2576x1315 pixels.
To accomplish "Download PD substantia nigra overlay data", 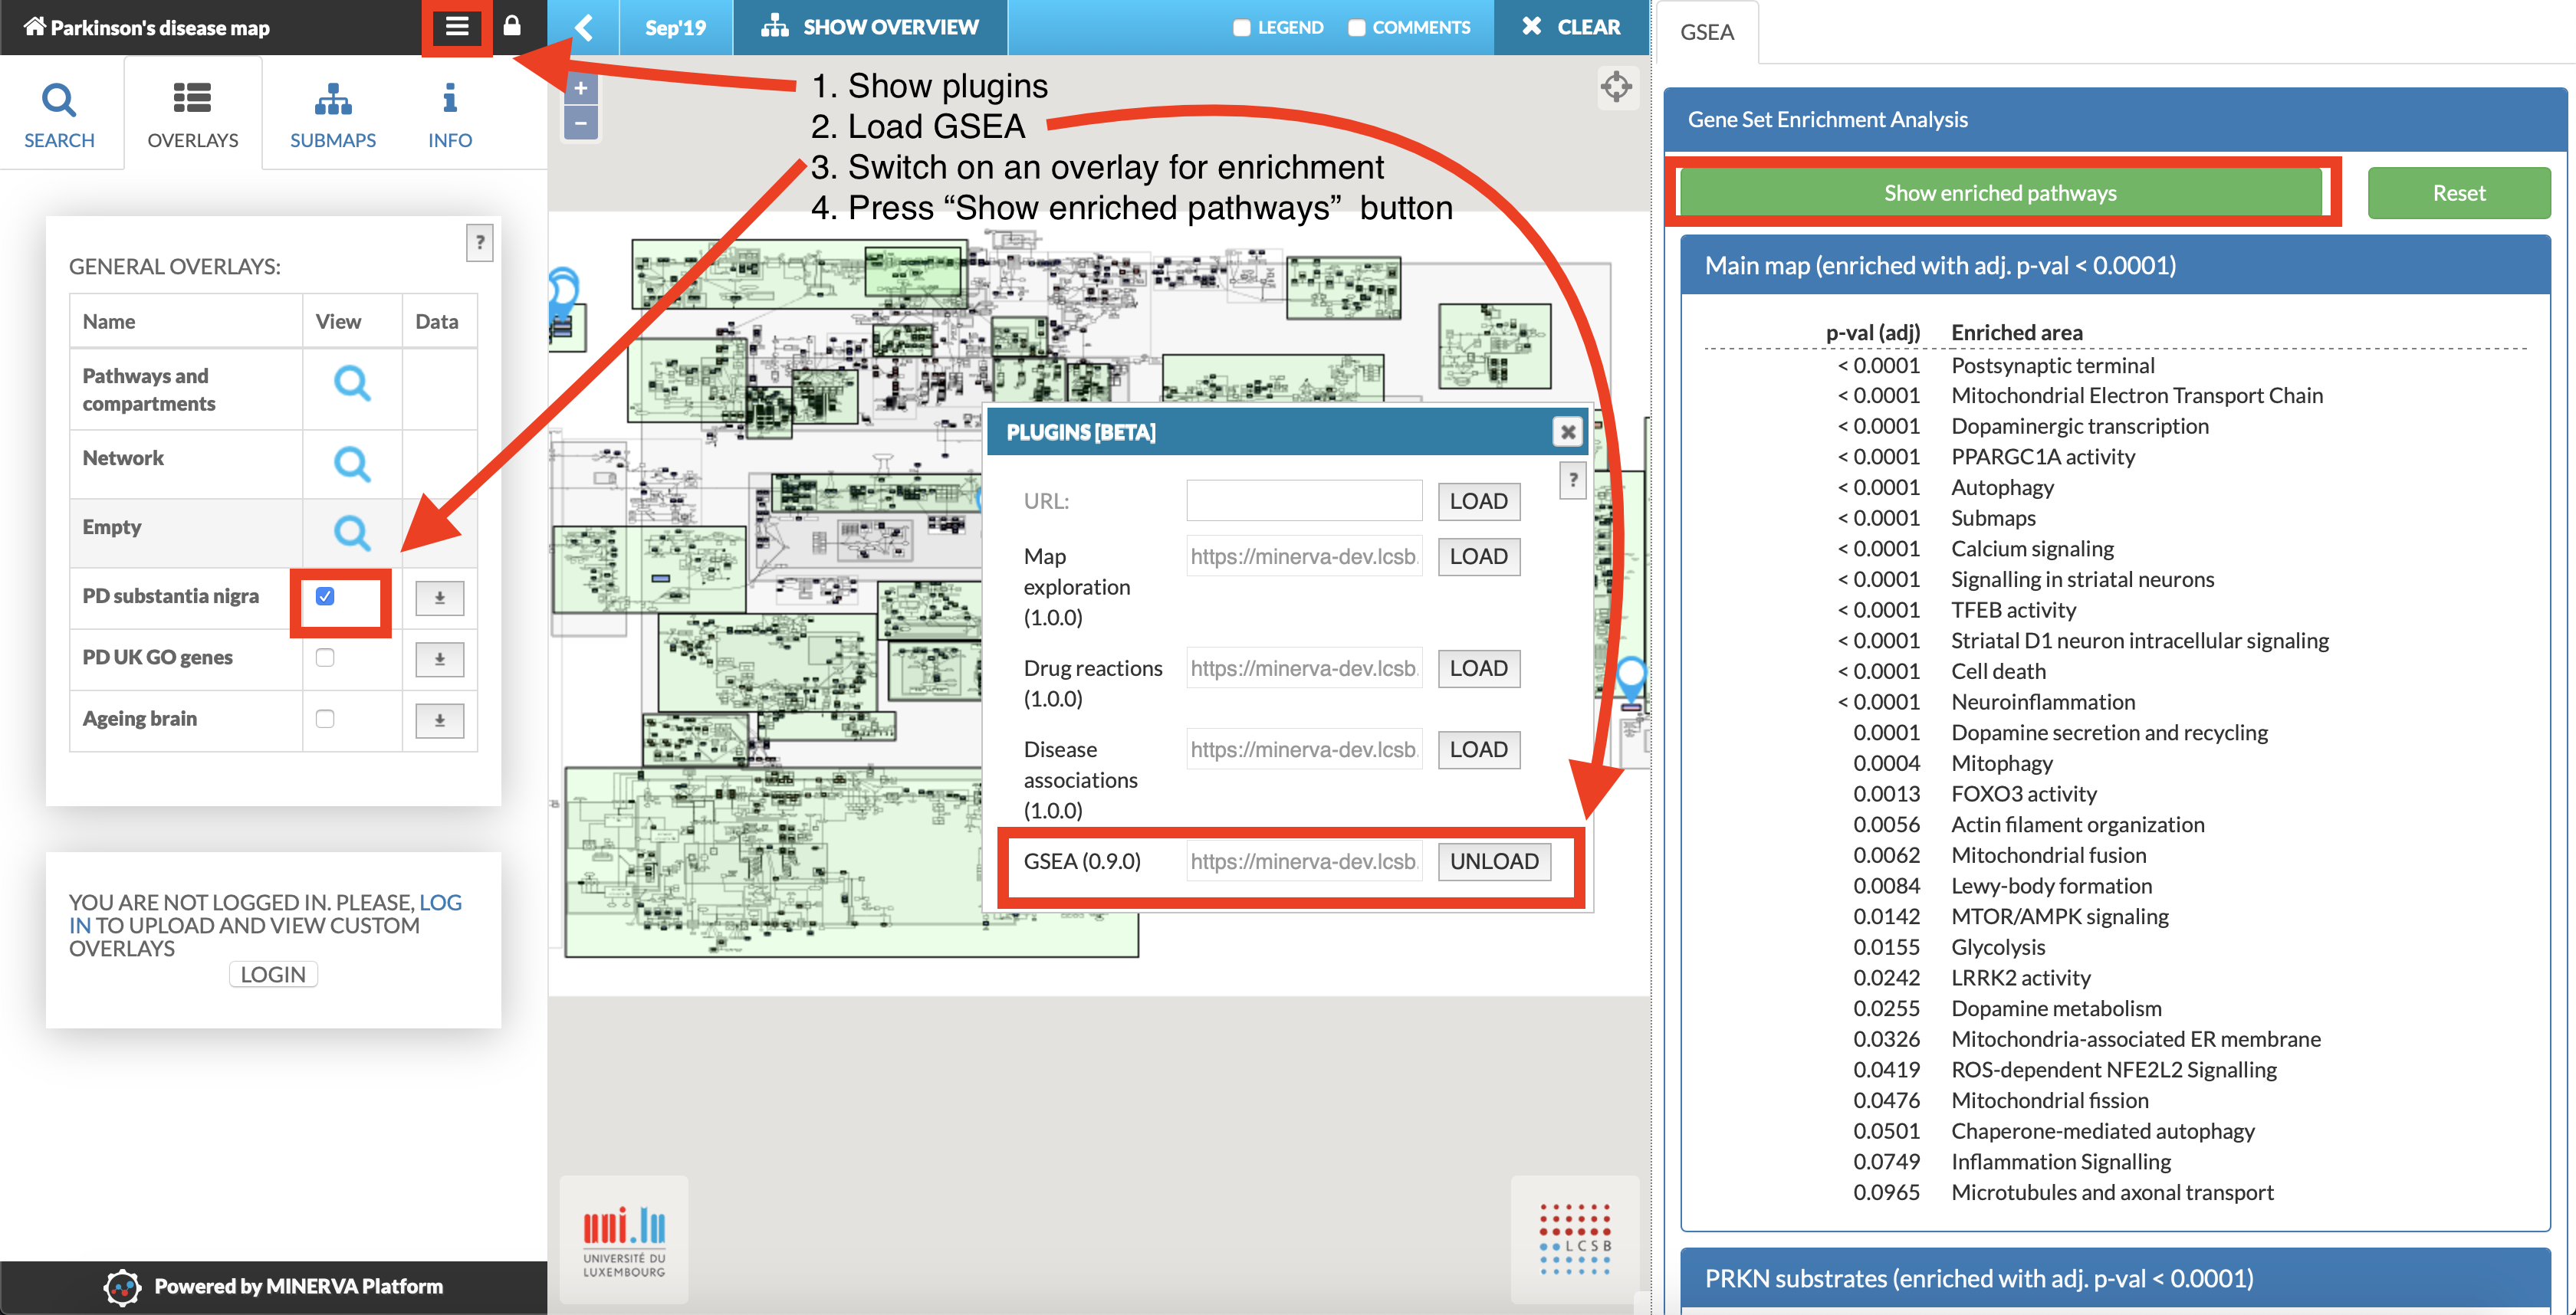I will click(x=439, y=598).
